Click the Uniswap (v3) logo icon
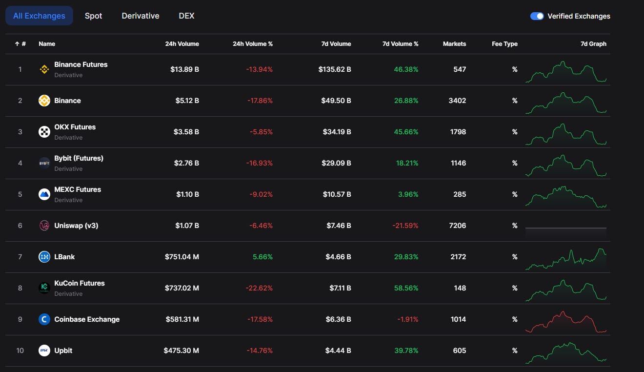 44,226
